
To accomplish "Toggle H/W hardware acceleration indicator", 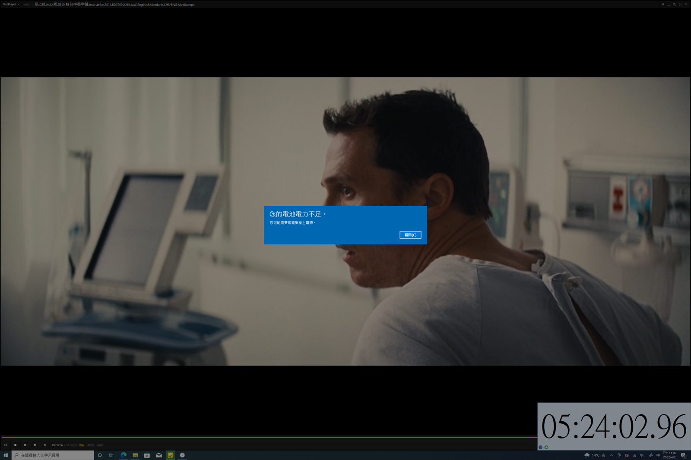I will point(81,445).
